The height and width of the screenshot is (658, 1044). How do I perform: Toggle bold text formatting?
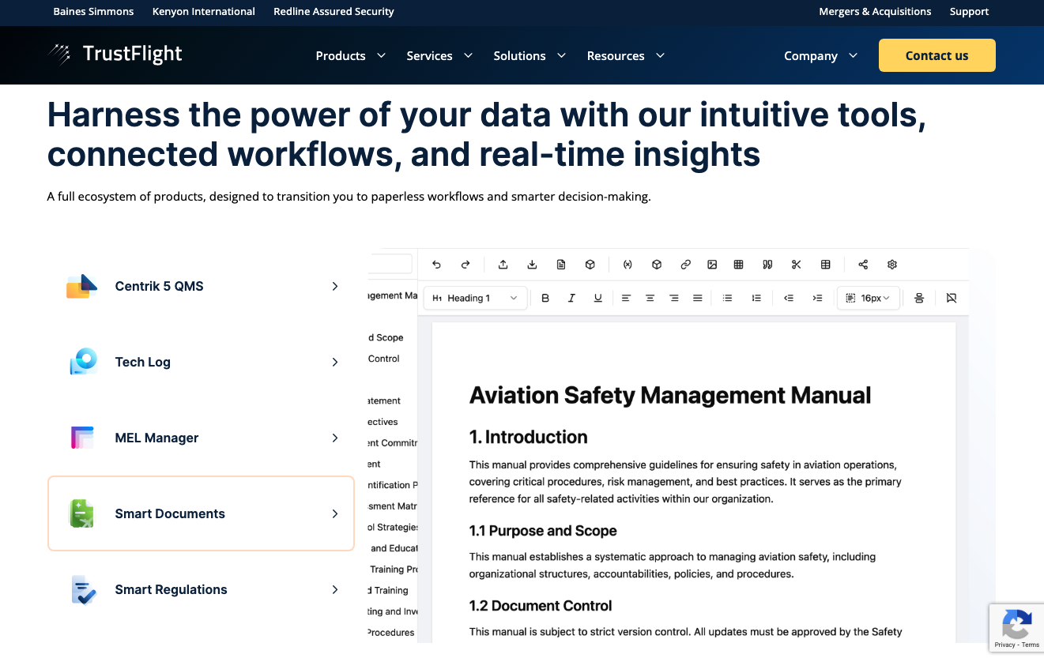[x=545, y=298]
